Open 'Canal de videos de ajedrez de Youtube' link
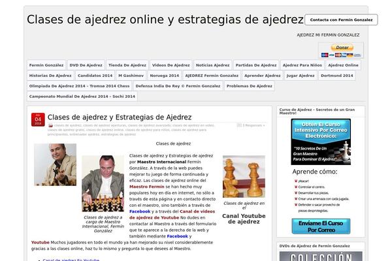The image size is (392, 261). (x=172, y=215)
